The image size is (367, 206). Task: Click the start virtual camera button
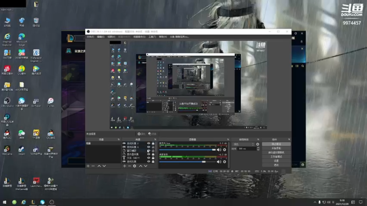click(x=276, y=152)
